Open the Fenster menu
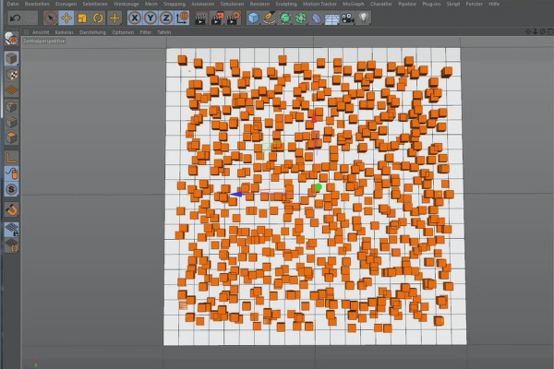This screenshot has height=369, width=554. pyautogui.click(x=475, y=4)
